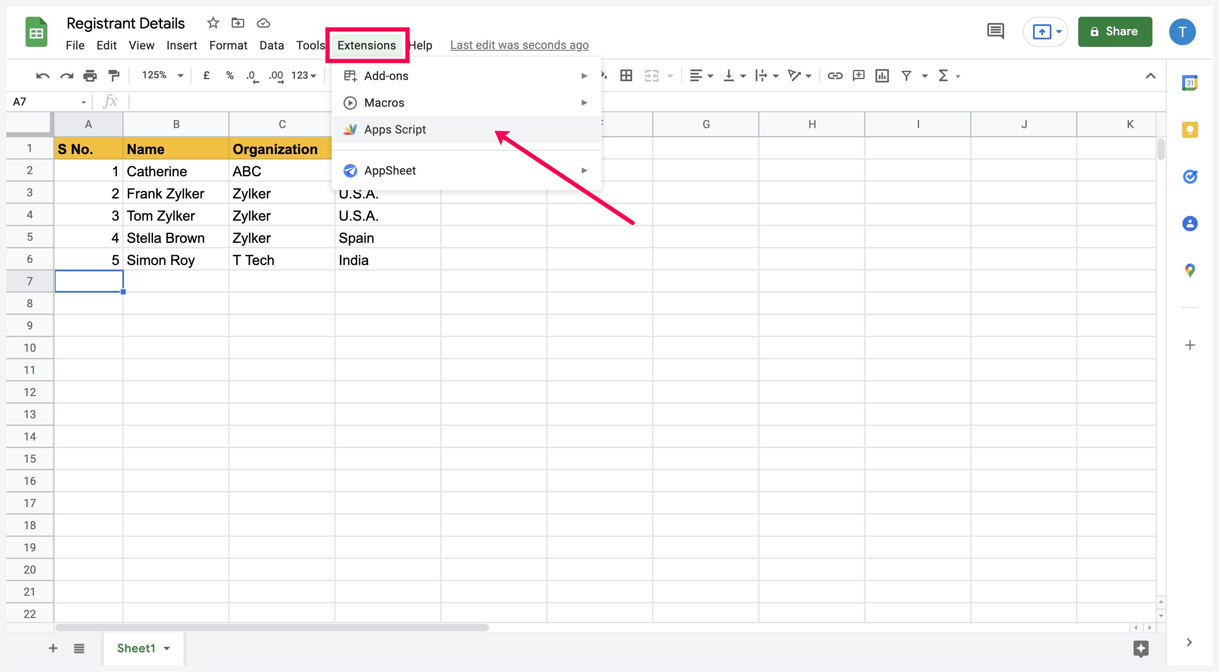Click the green Share button

point(1114,32)
